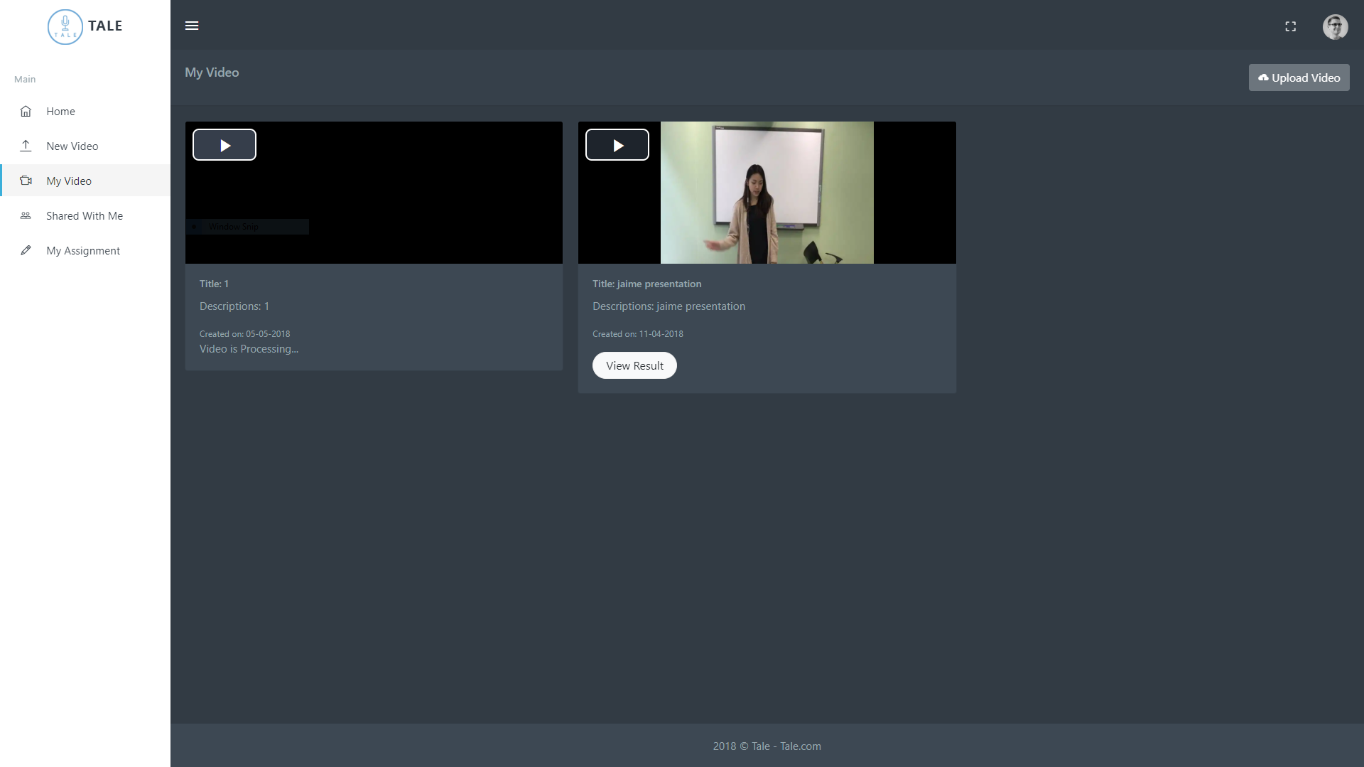Toggle the sidebar with the hamburger menu
Viewport: 1364px width, 767px height.
pyautogui.click(x=192, y=26)
